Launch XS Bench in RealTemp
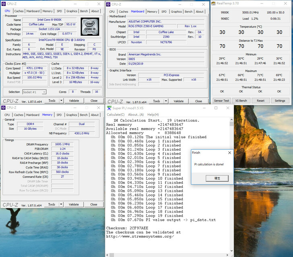The height and width of the screenshot is (257, 293). click(241, 101)
